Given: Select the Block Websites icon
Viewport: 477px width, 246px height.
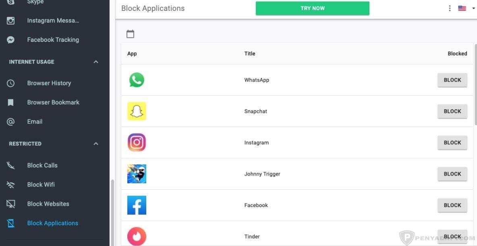Looking at the screenshot, I should (x=11, y=204).
